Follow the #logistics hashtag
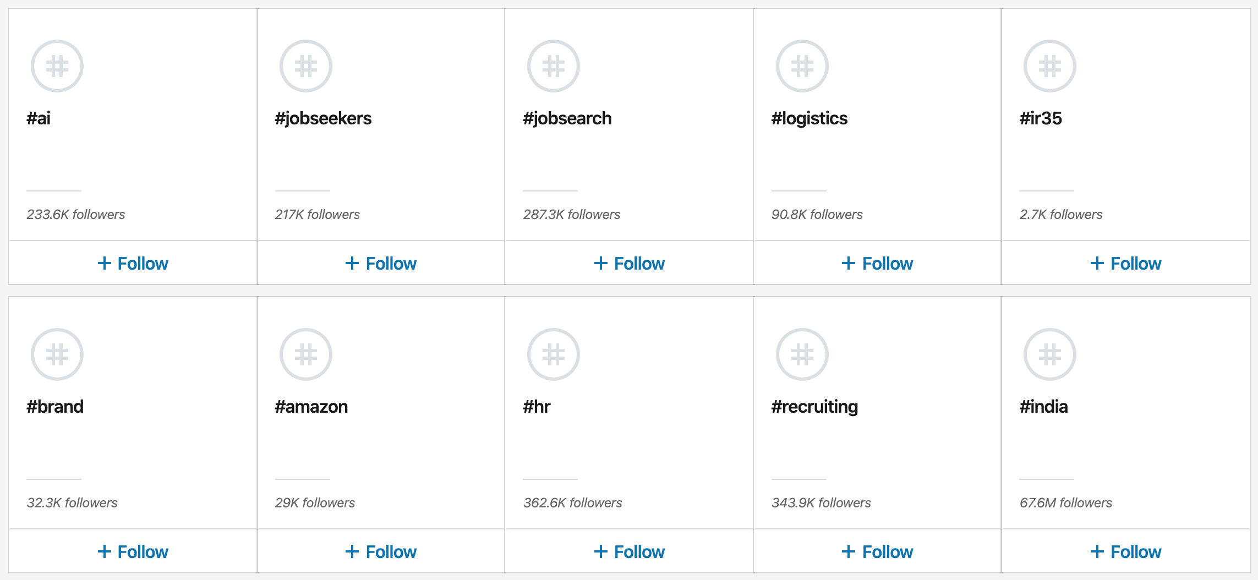1258x580 pixels. click(x=877, y=264)
